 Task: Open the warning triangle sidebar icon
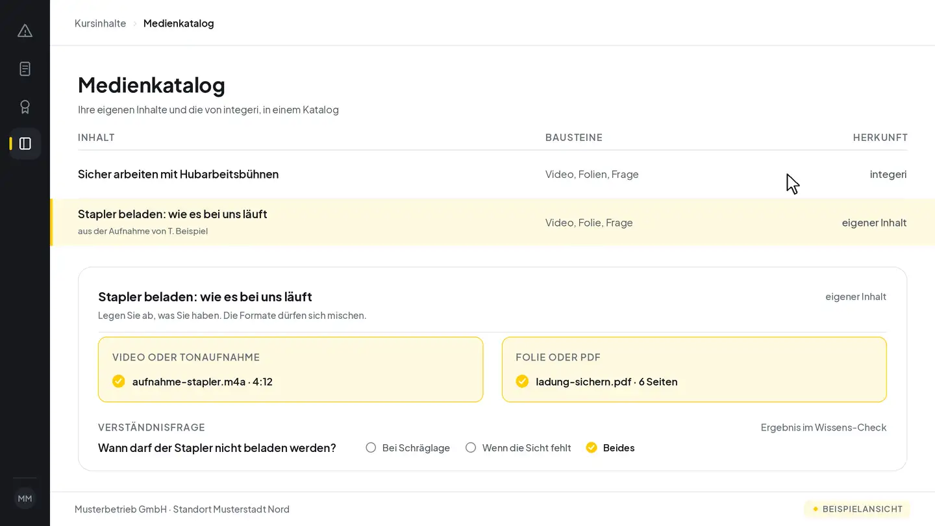(x=25, y=31)
